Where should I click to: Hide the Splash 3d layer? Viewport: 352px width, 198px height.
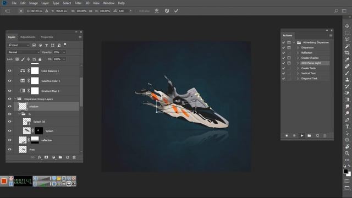pos(10,122)
